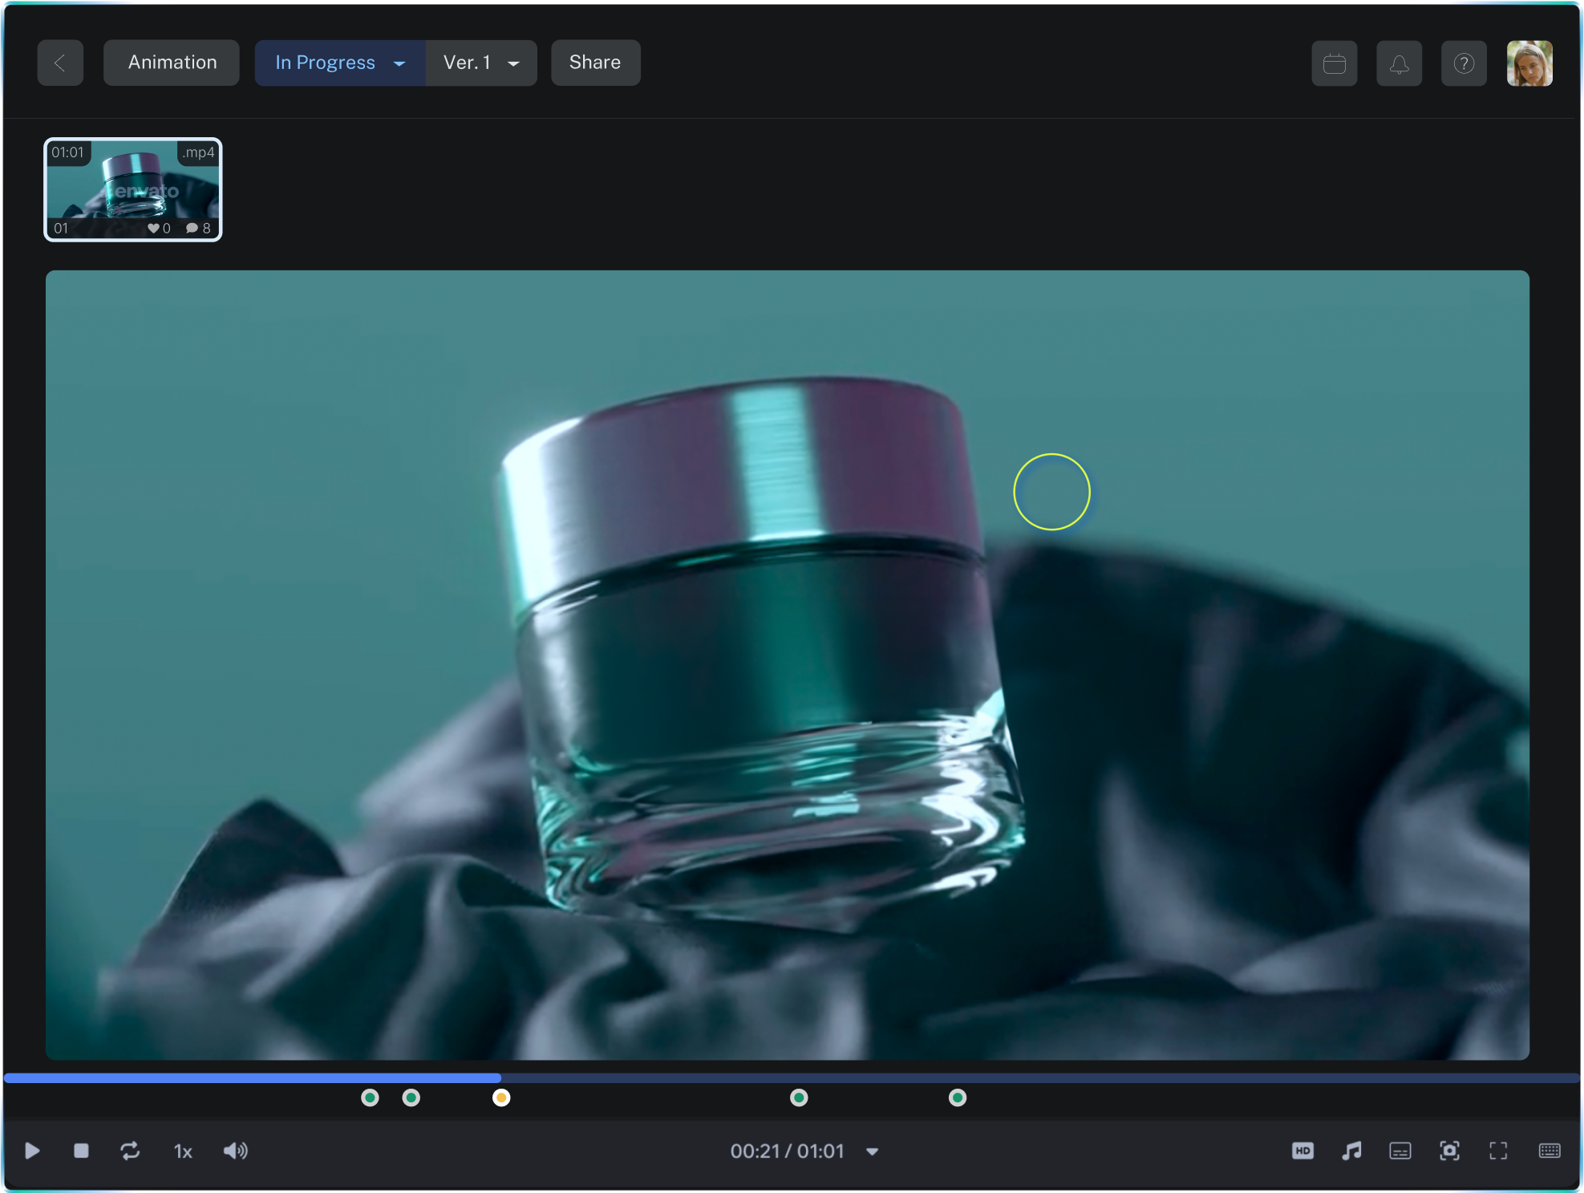
Task: Toggle loop playback
Action: coord(130,1151)
